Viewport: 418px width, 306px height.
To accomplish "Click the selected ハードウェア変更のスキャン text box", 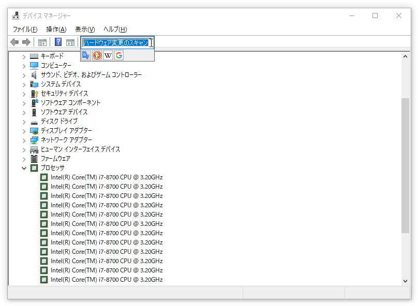I will tap(117, 42).
